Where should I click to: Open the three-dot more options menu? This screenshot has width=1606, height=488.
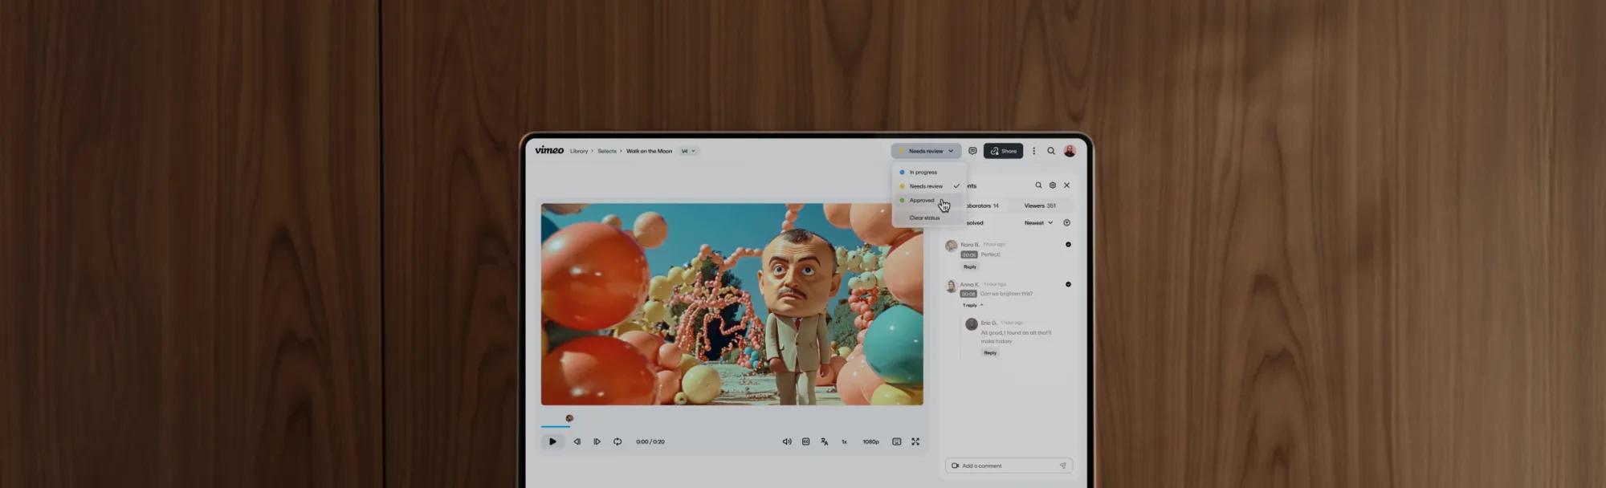pyautogui.click(x=1033, y=151)
